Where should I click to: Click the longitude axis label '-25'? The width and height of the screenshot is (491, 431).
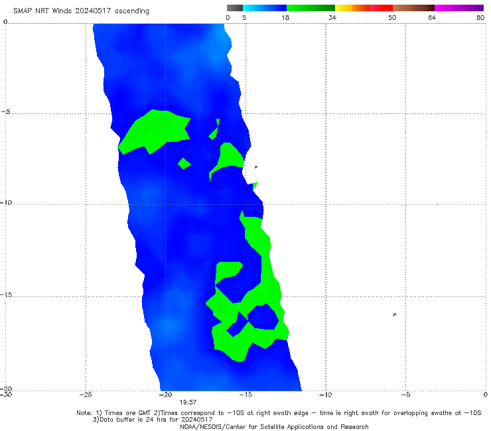pos(86,395)
